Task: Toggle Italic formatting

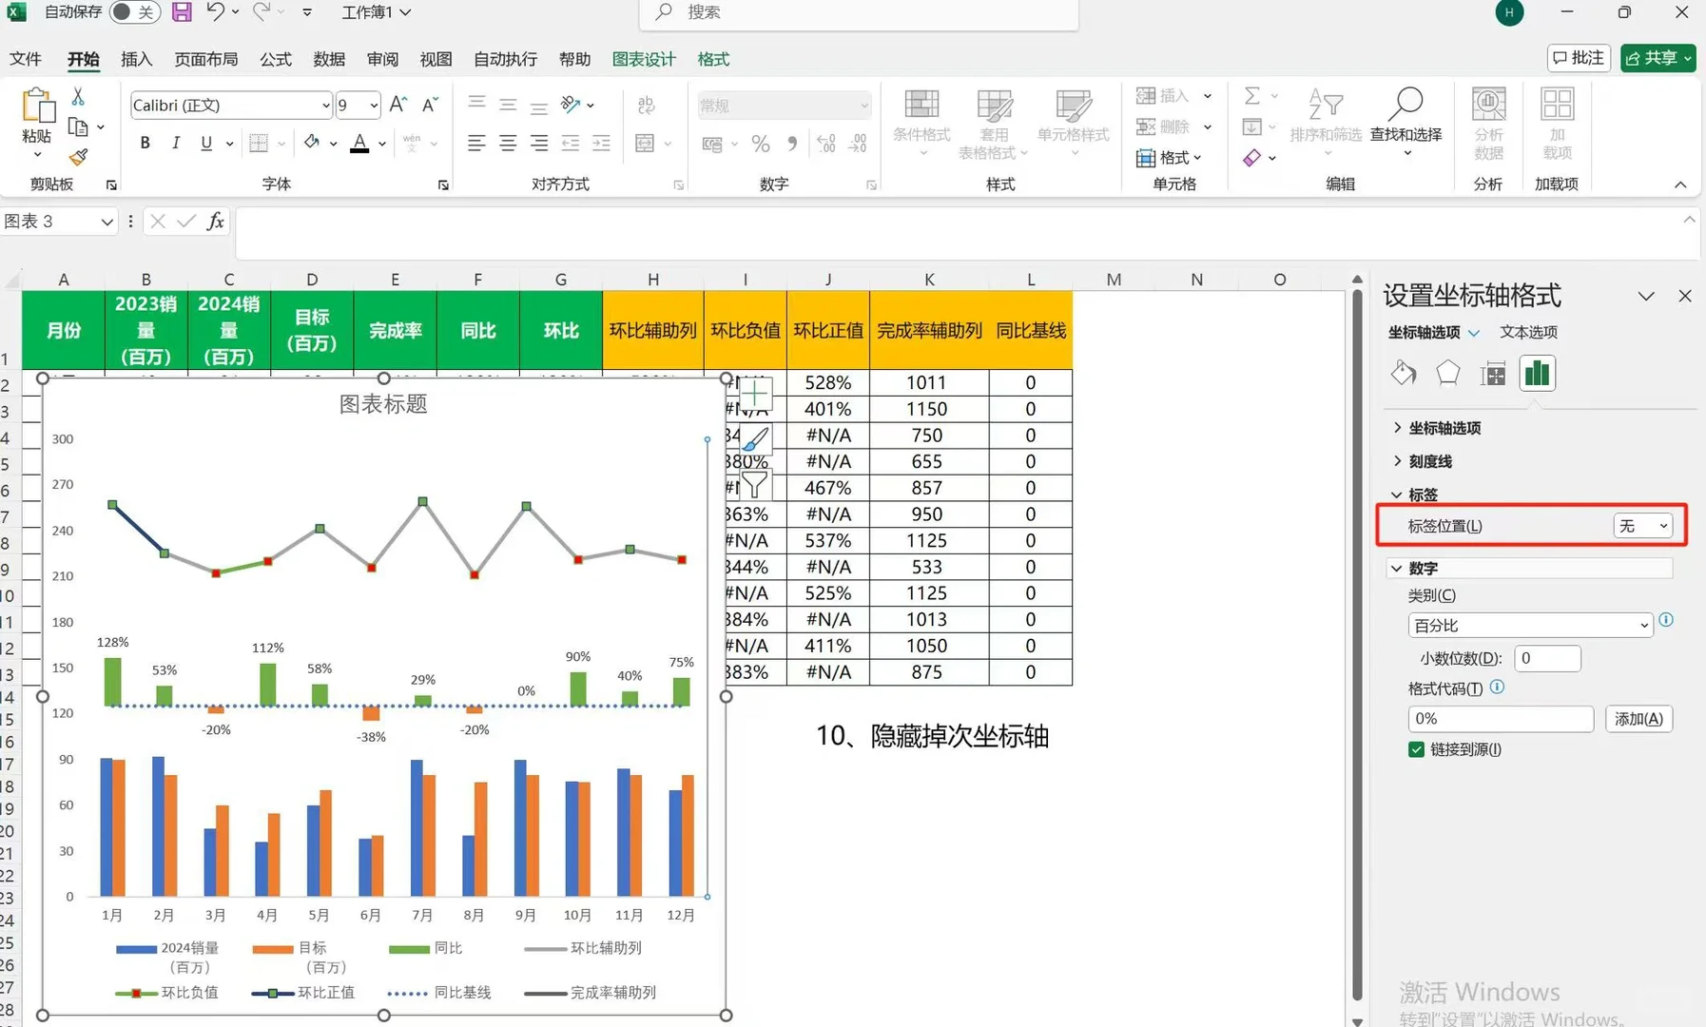Action: point(175,143)
